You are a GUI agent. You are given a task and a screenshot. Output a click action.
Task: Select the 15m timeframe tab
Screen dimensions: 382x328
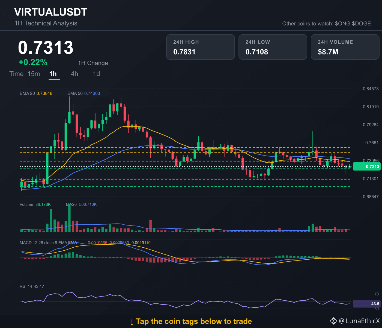(x=34, y=74)
